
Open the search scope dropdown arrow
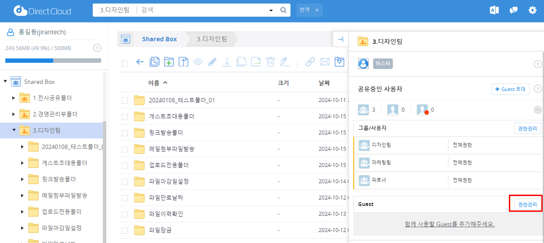(271, 10)
